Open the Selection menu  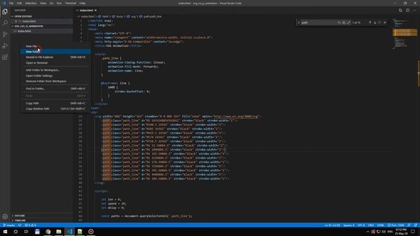31,3
